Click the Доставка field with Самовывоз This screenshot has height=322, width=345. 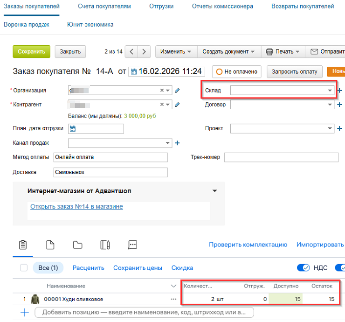tap(110, 172)
